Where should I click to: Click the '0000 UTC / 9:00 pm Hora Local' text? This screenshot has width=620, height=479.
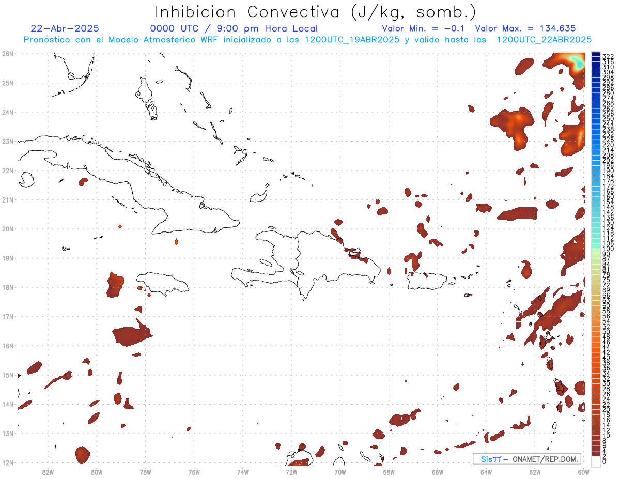tap(234, 28)
